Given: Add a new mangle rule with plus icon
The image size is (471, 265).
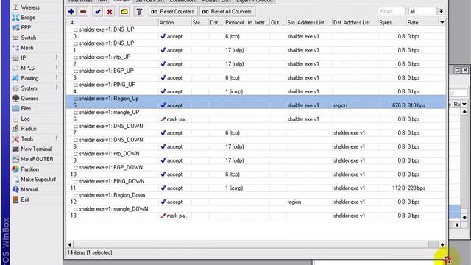Looking at the screenshot, I should (71, 12).
